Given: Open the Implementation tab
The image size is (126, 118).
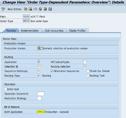Looking at the screenshot, I should pos(30,31).
